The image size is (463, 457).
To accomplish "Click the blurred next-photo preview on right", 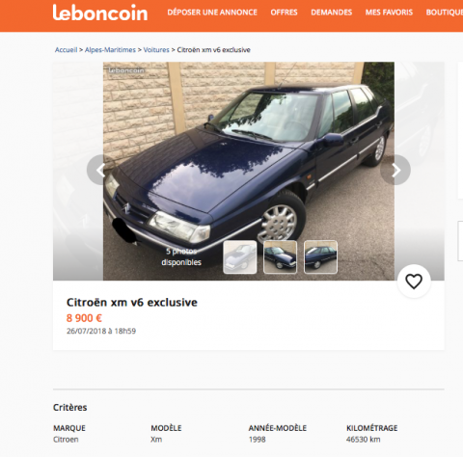I will pyautogui.click(x=420, y=171).
